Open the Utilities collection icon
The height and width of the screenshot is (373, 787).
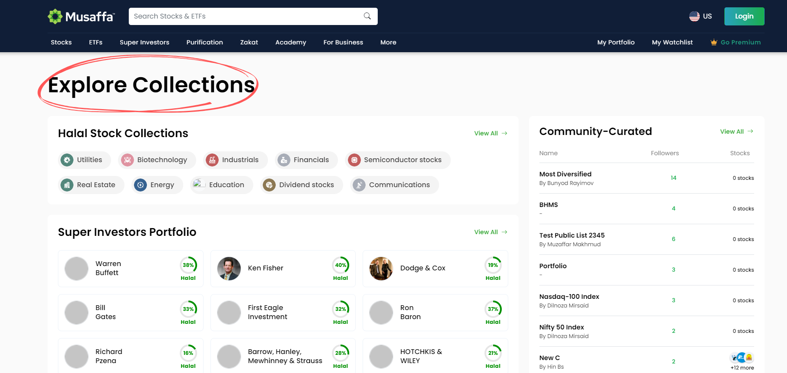pyautogui.click(x=67, y=160)
